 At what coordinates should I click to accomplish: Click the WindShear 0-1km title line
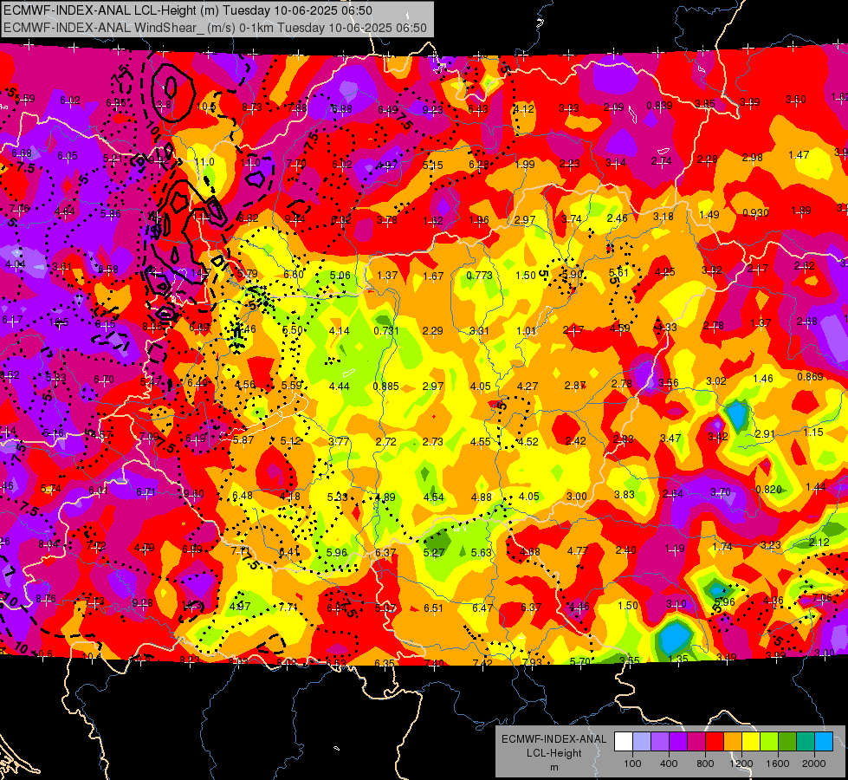point(215,28)
